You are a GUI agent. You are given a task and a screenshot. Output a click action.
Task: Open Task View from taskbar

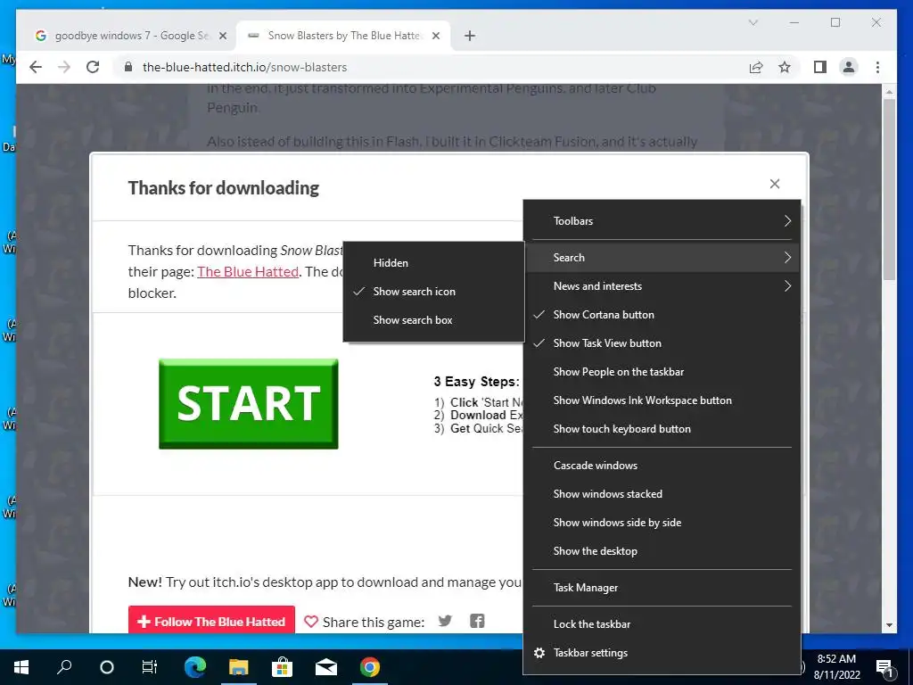click(150, 667)
